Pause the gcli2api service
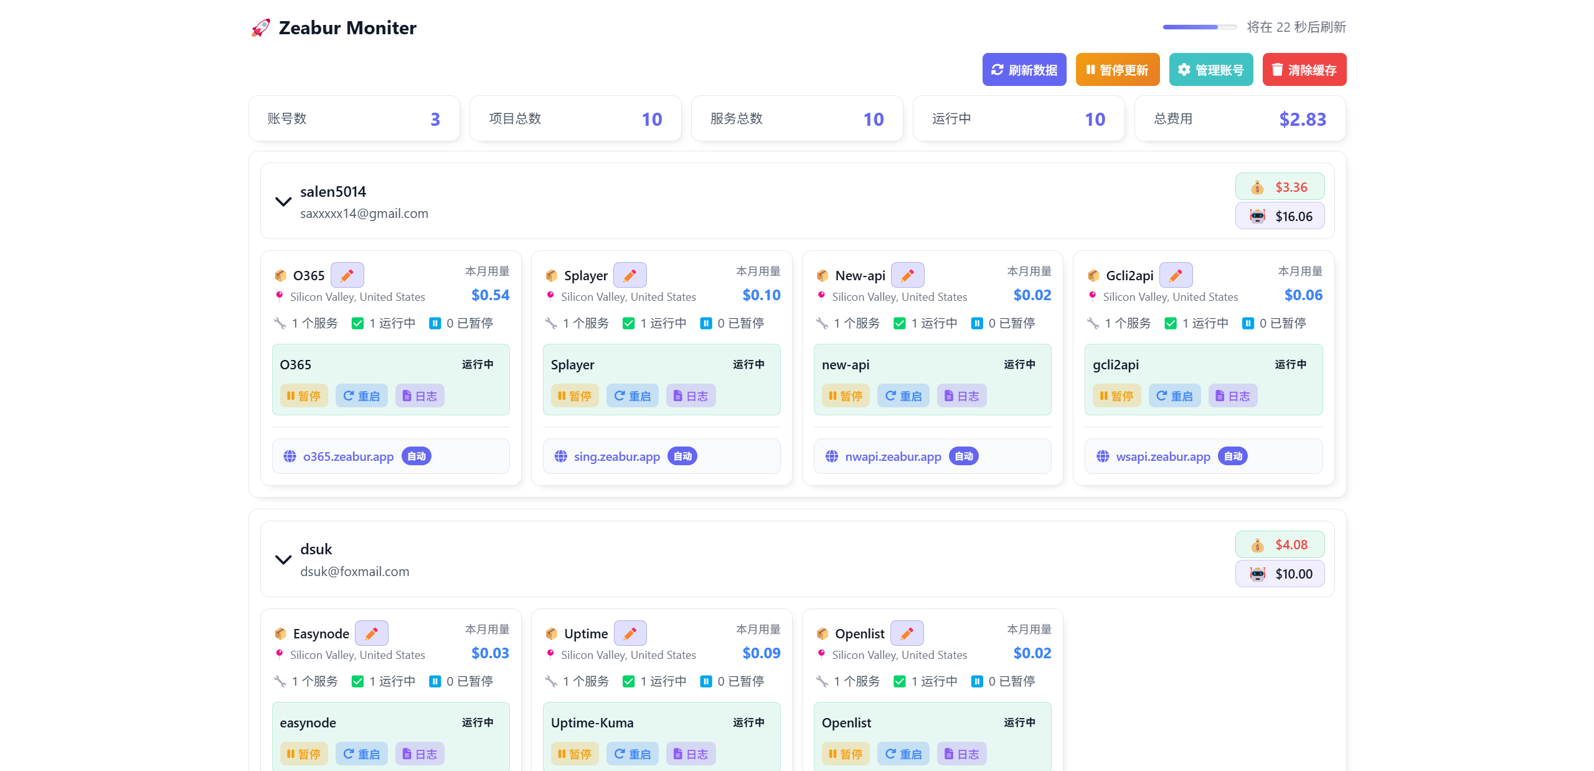 1116,396
